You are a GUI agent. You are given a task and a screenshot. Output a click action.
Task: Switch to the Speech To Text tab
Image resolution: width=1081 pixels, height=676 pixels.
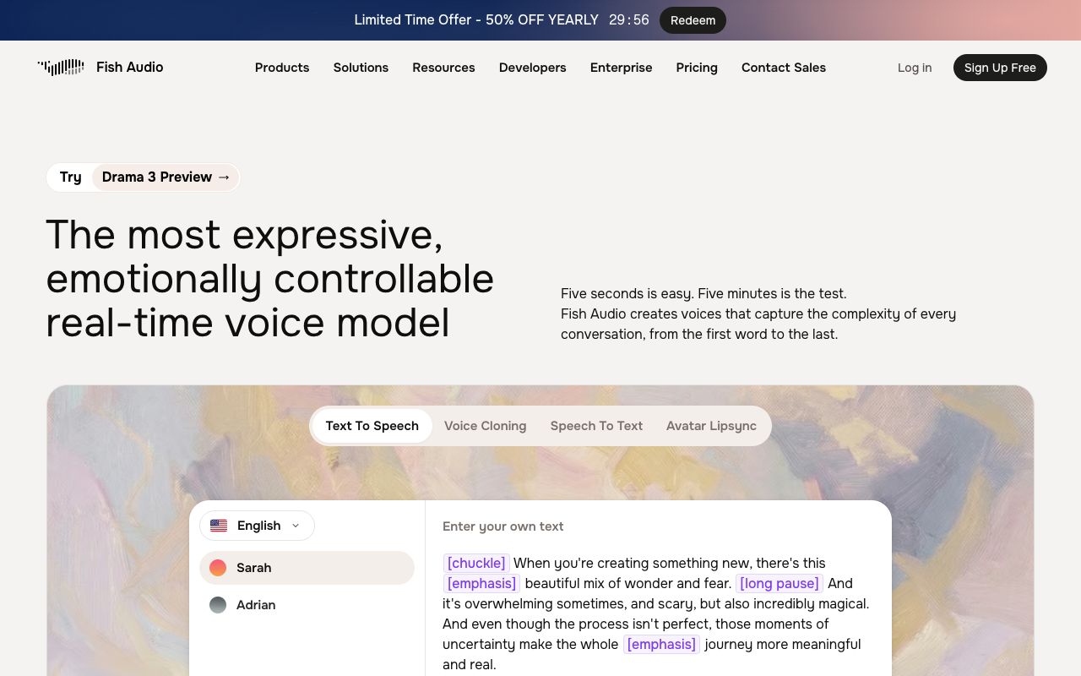pos(596,426)
